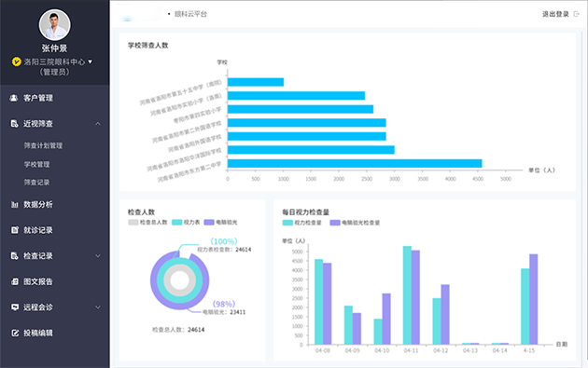Viewport: 588px width, 368px height.
Task: Click the 就诊记录 notepad icon
Action: click(x=14, y=230)
